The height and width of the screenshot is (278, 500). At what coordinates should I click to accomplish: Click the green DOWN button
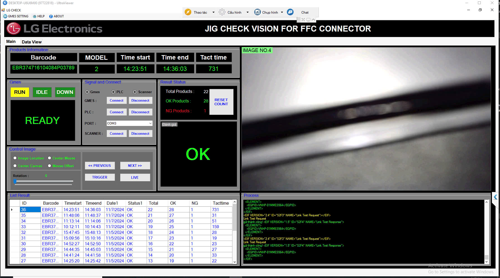(65, 92)
